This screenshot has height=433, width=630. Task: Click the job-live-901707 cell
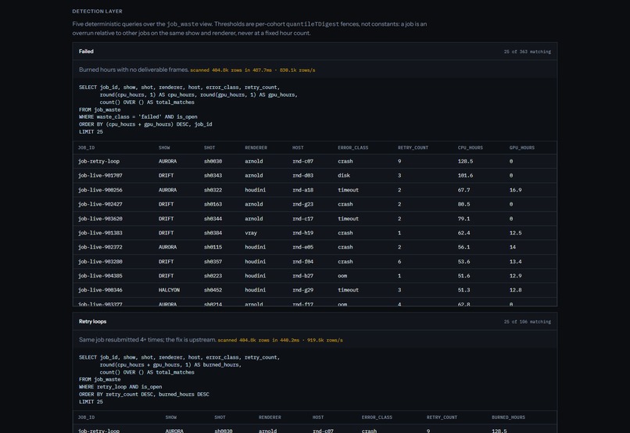[100, 176]
